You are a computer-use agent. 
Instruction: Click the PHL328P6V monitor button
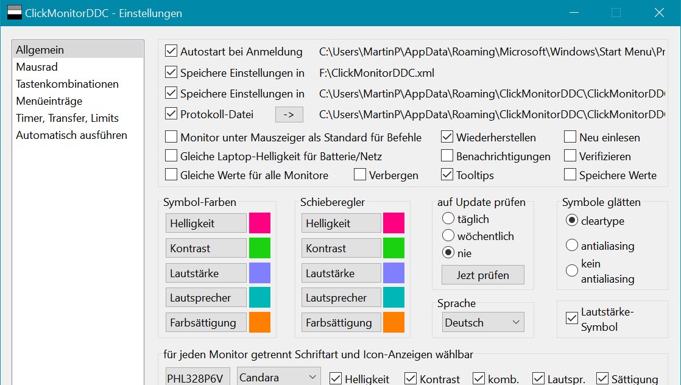click(195, 378)
